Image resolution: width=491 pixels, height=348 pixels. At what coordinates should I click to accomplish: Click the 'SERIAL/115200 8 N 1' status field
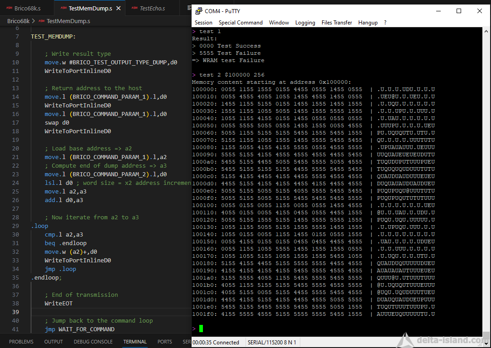pyautogui.click(x=272, y=343)
